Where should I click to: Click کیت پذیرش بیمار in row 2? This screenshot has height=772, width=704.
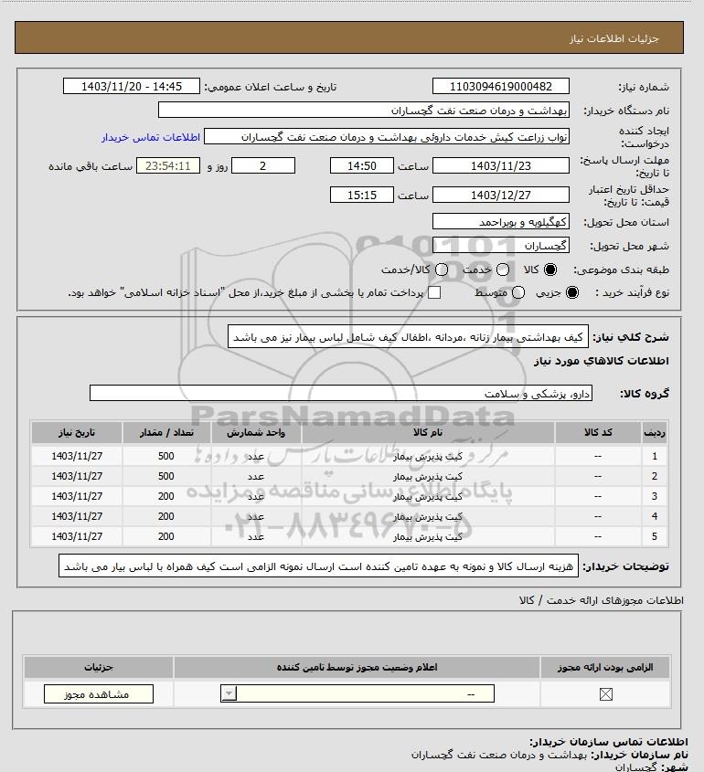tap(428, 477)
